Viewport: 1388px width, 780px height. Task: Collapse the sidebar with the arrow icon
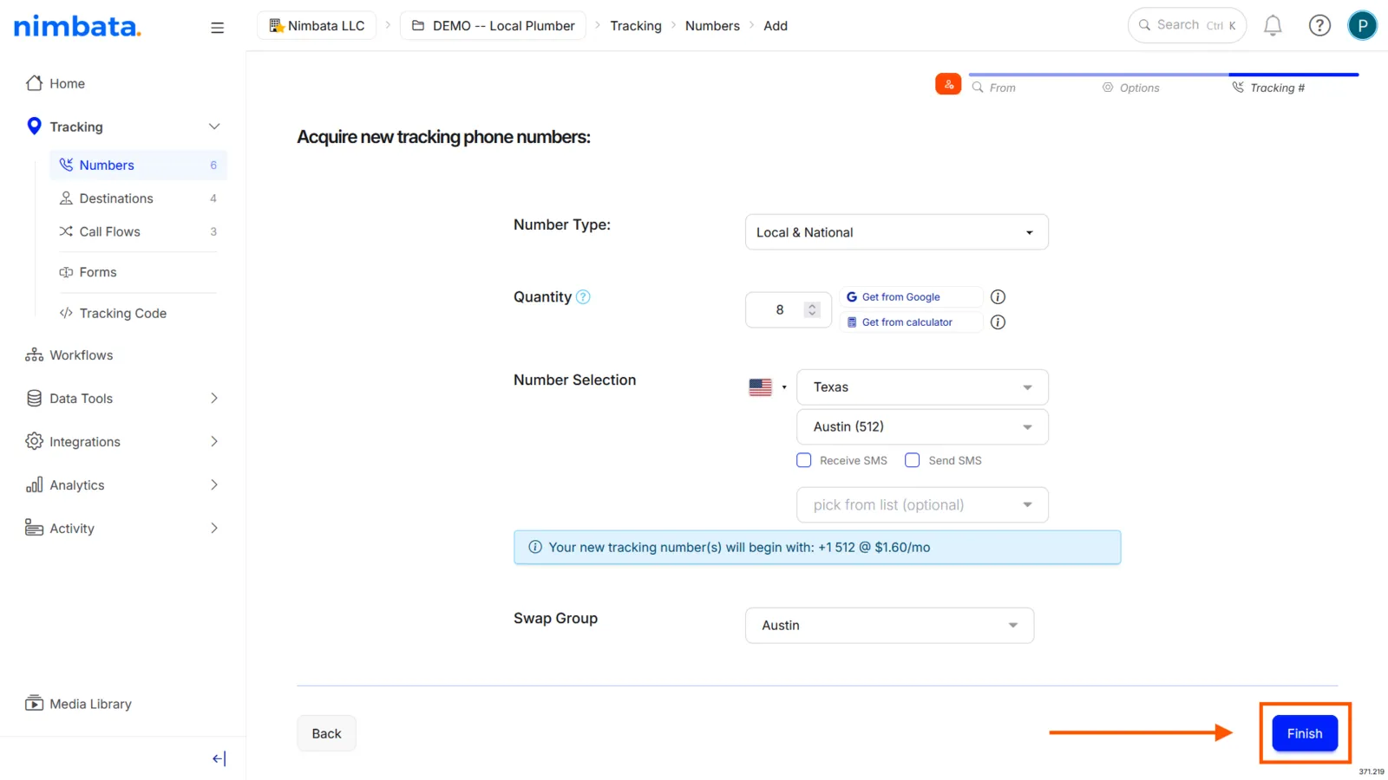[x=219, y=759]
